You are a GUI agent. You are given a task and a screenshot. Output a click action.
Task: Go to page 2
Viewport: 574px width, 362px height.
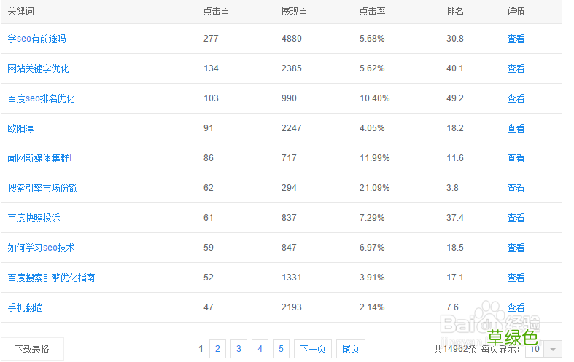(217, 349)
